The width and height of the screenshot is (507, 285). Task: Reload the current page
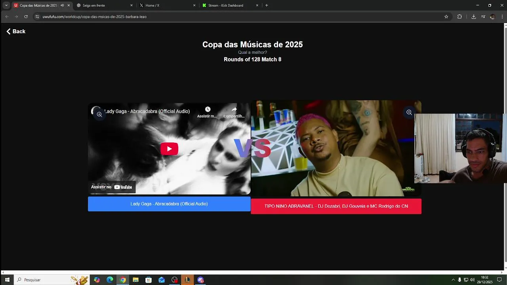[x=26, y=17]
